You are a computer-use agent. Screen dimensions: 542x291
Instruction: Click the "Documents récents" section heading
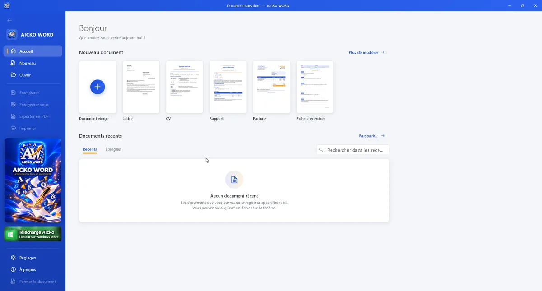pyautogui.click(x=100, y=136)
